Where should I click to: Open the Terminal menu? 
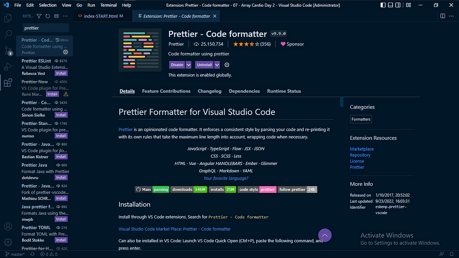(x=108, y=5)
